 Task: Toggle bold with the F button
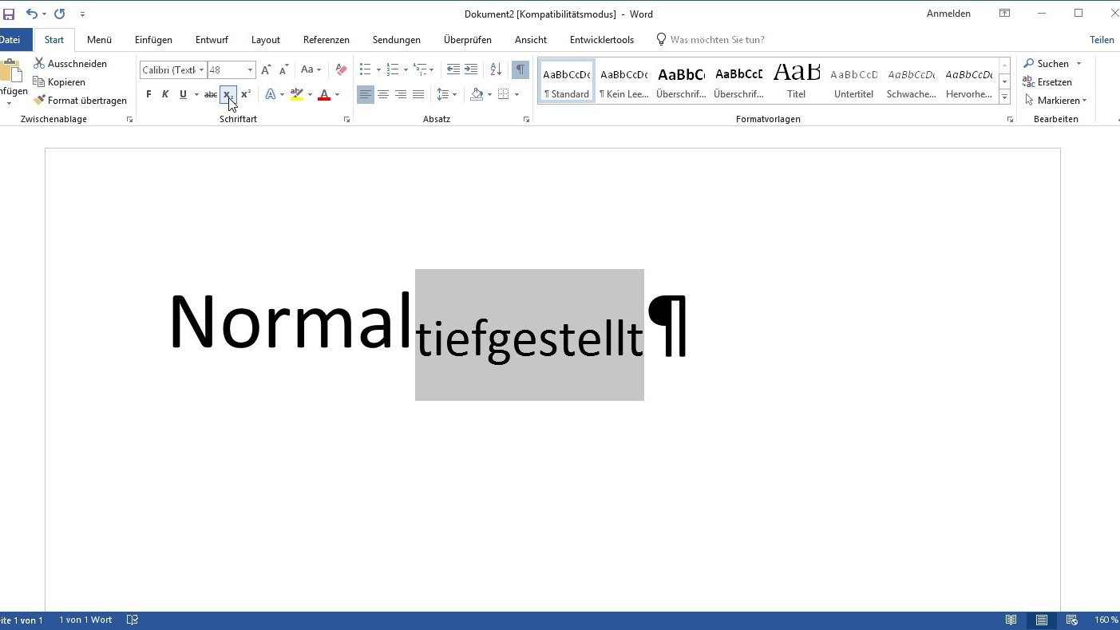pos(148,94)
